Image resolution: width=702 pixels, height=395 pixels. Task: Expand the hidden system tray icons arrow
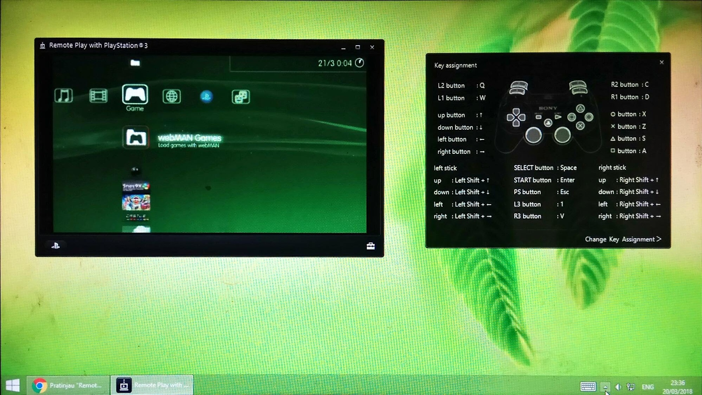605,387
